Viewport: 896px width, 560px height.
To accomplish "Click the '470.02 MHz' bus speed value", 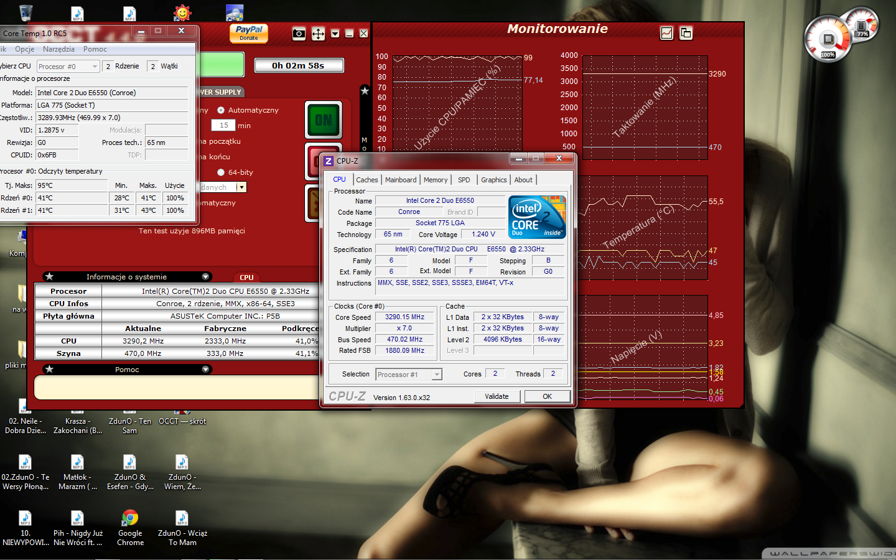I will (404, 340).
